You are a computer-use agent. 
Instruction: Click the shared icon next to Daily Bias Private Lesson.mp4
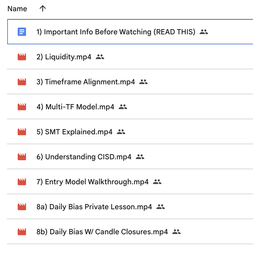[161, 207]
